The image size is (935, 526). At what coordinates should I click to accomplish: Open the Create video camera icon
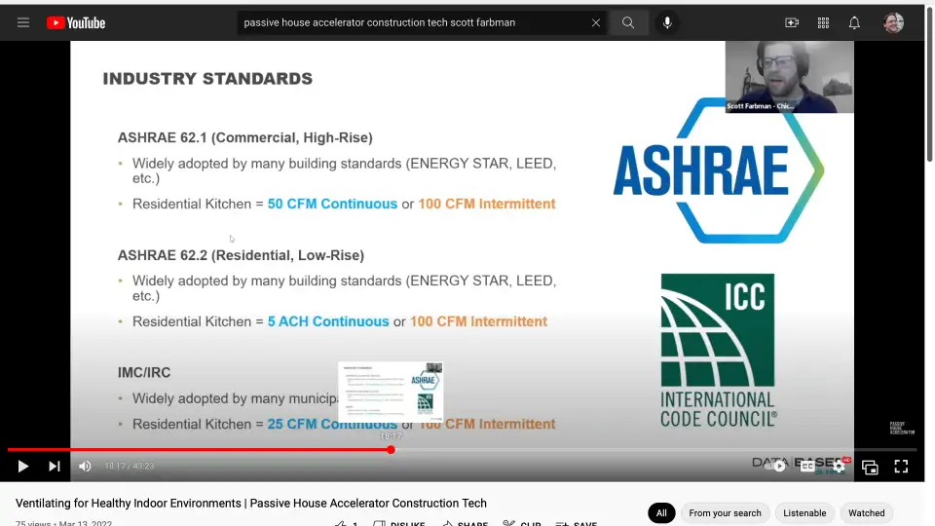point(792,22)
